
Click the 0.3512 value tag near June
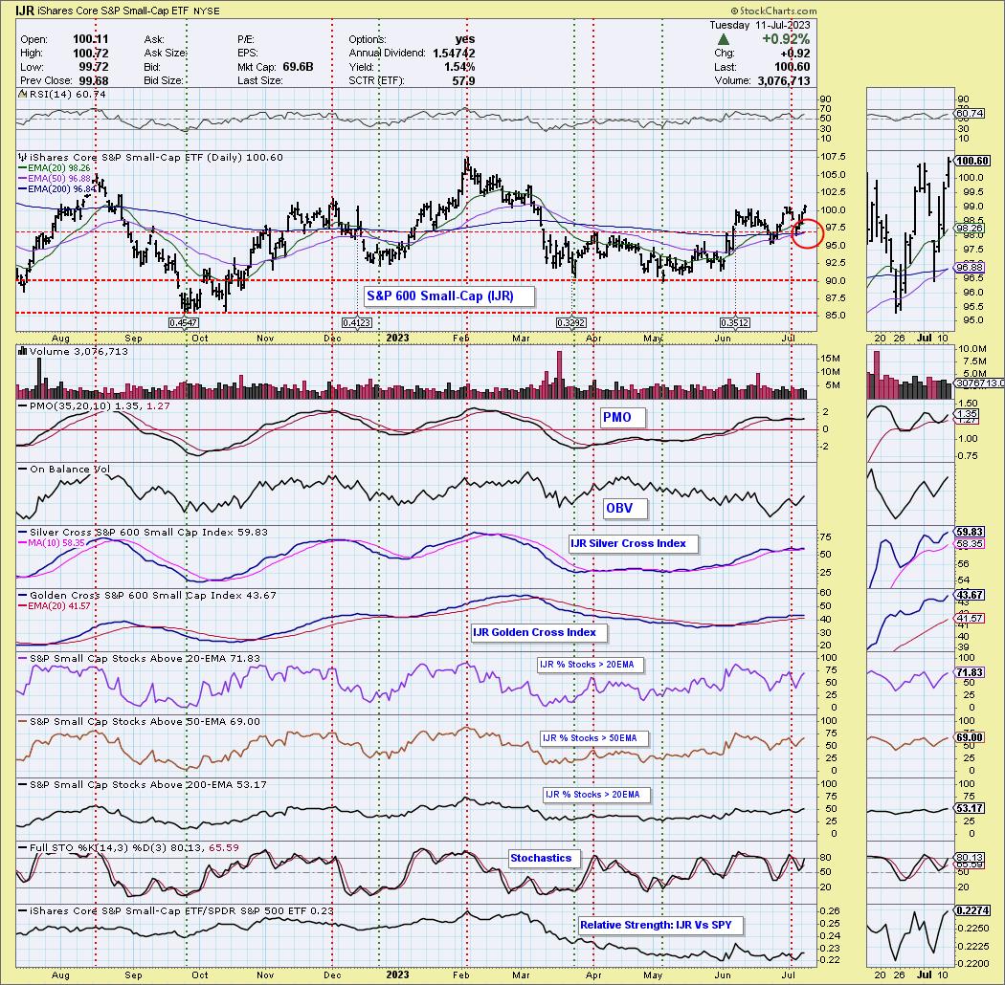[735, 323]
